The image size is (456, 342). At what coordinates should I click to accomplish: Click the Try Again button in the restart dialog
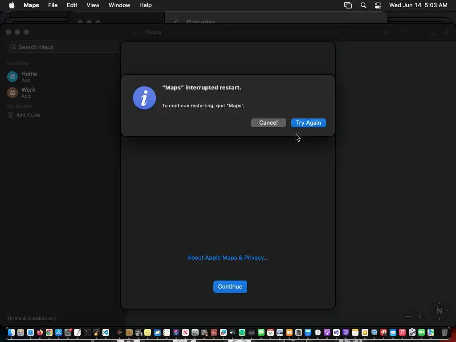coord(308,123)
